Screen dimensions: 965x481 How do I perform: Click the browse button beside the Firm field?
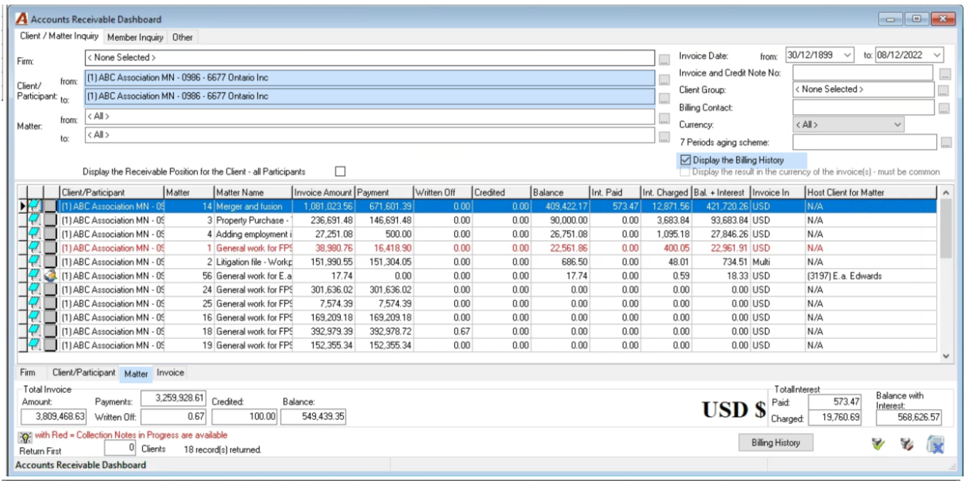(664, 59)
